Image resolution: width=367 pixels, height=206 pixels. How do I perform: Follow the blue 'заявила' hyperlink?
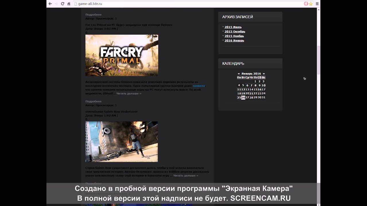pyautogui.click(x=199, y=86)
